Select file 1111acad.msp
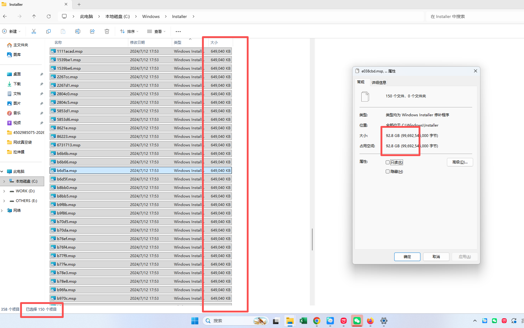Screen dimensions: 524x328 [140, 51]
